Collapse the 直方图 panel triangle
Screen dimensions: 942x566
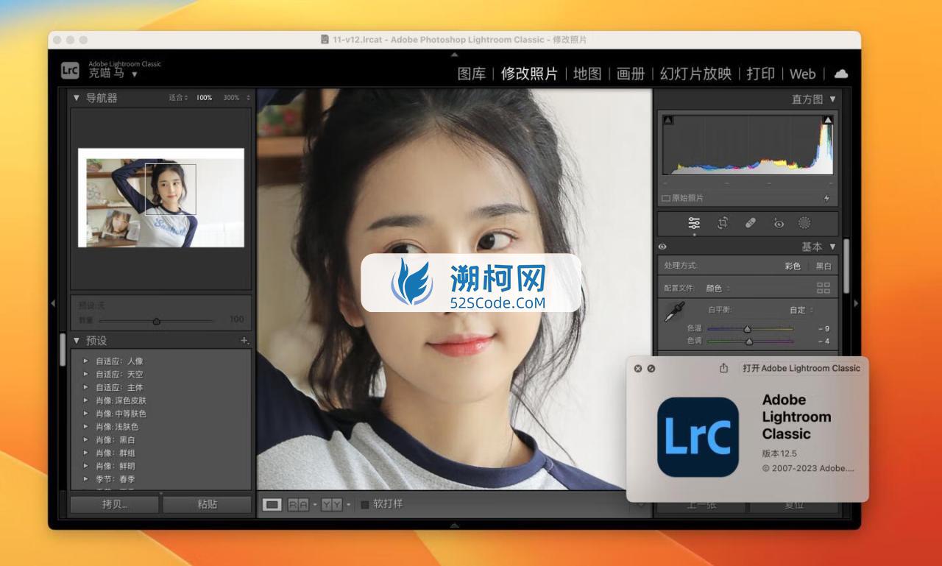pos(832,99)
